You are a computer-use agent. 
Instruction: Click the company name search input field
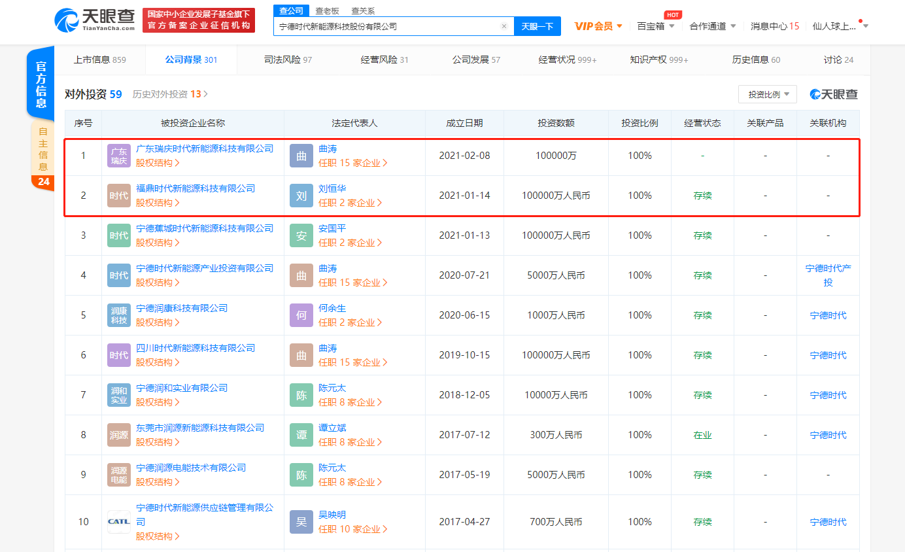pos(386,27)
